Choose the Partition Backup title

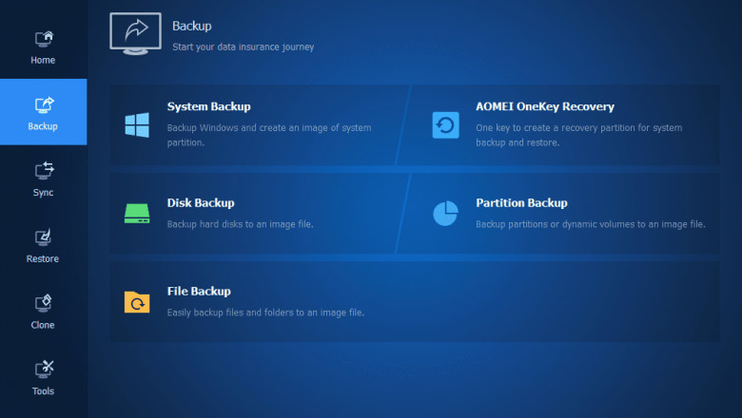tap(521, 203)
